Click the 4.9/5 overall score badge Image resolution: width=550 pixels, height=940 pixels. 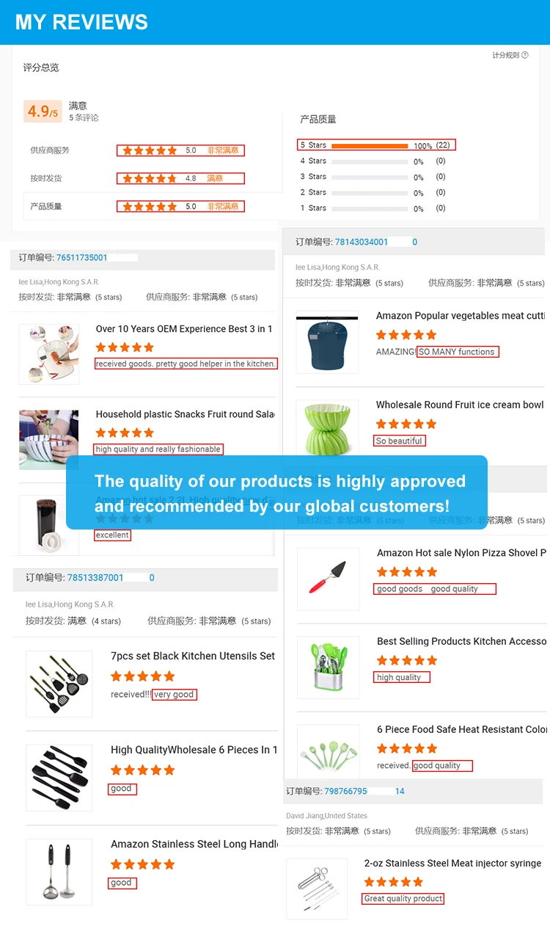(x=43, y=112)
